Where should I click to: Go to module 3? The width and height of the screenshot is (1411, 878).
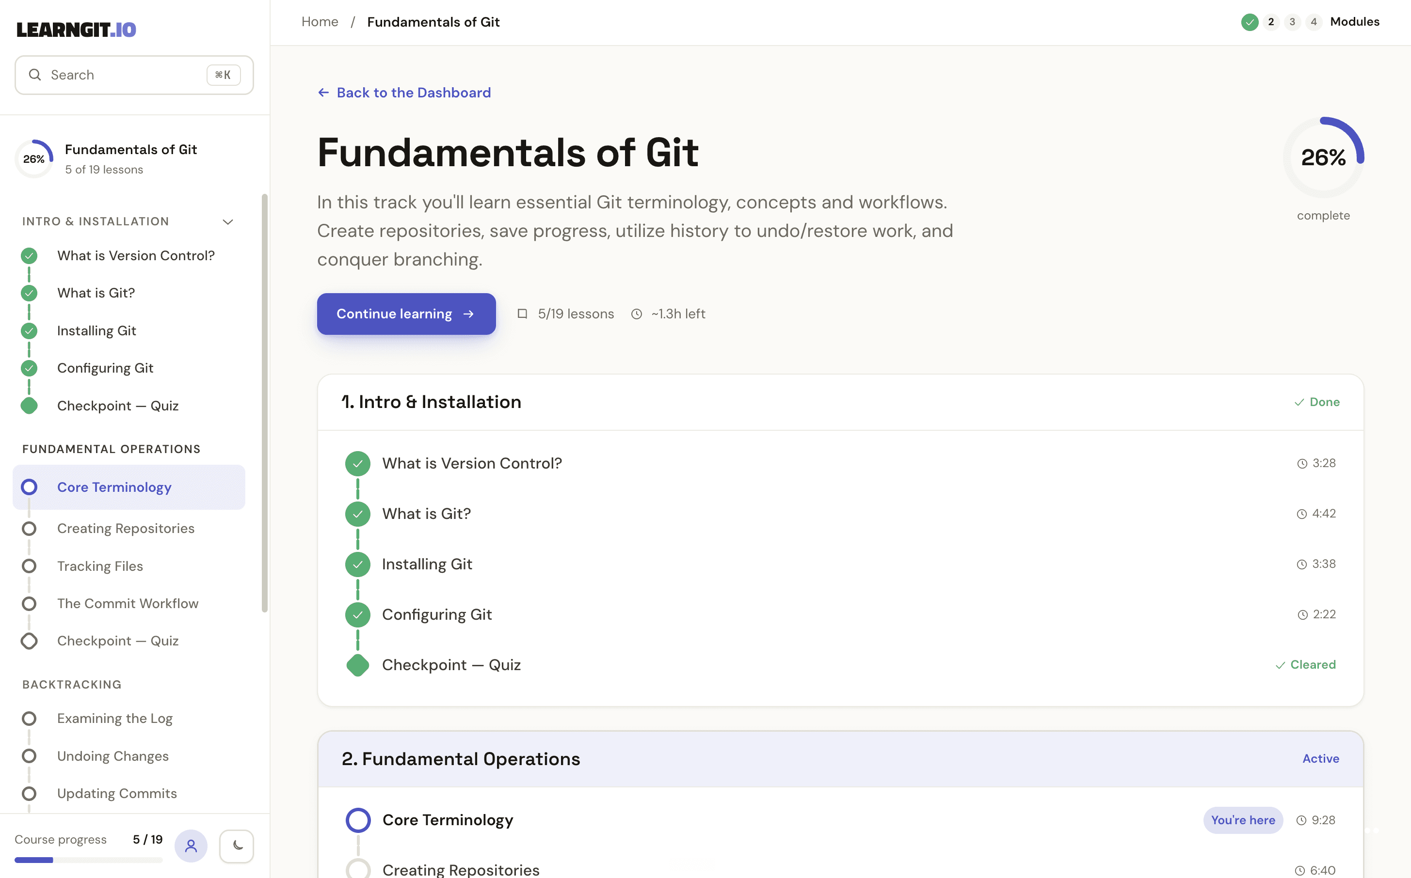(1292, 22)
